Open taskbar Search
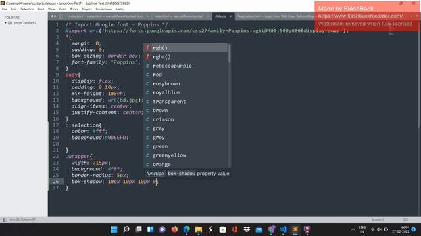Screen dimensions: 421x236 (126, 229)
